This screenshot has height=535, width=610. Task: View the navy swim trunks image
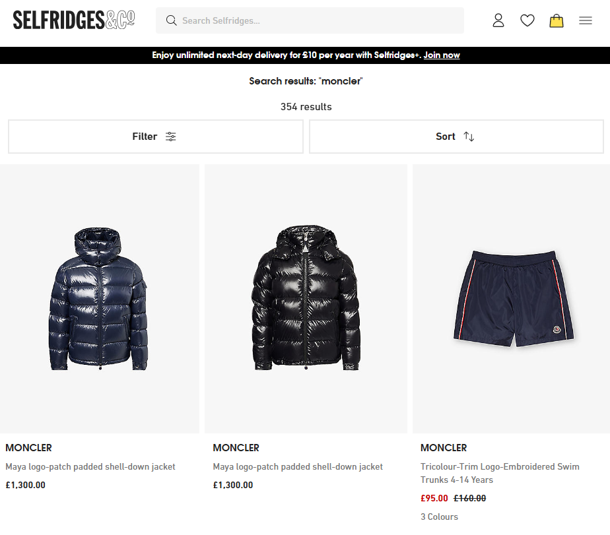(512, 299)
